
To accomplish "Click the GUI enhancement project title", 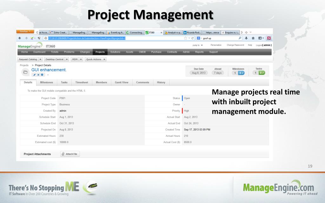I will click(x=49, y=70).
